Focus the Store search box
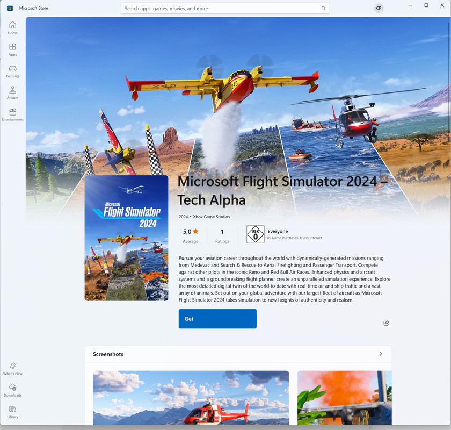 coord(225,9)
